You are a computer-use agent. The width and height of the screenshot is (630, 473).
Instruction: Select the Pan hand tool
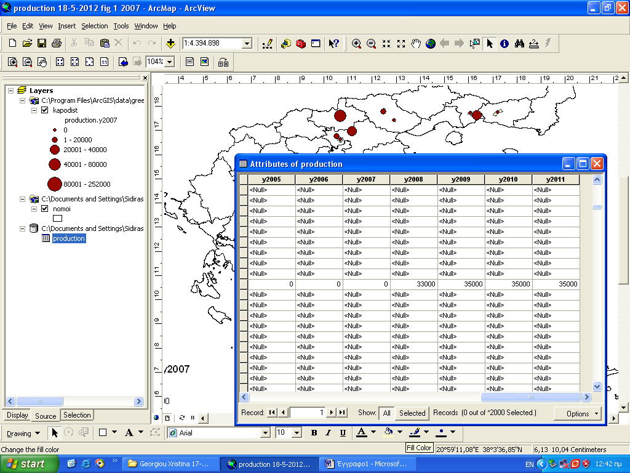[416, 44]
